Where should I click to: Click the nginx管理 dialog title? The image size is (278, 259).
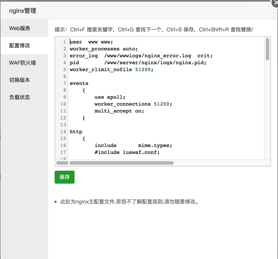coord(23,11)
